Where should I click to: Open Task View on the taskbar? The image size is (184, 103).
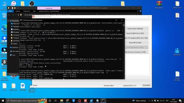[x=55, y=101]
